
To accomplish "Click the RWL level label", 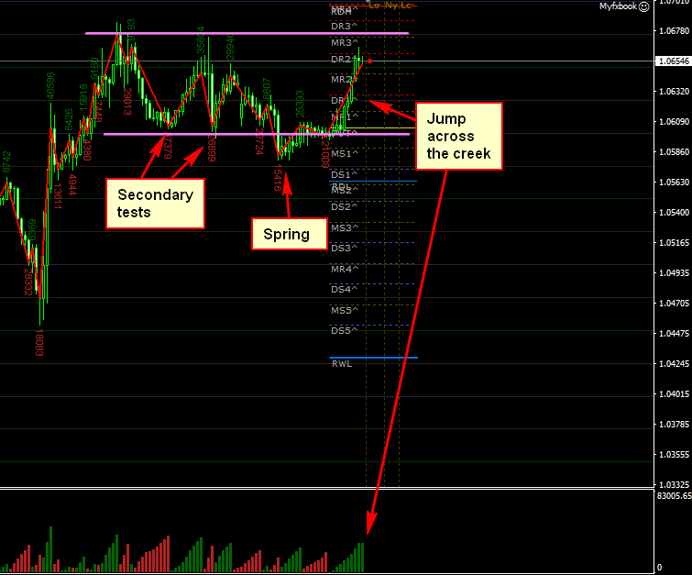I will coord(342,364).
